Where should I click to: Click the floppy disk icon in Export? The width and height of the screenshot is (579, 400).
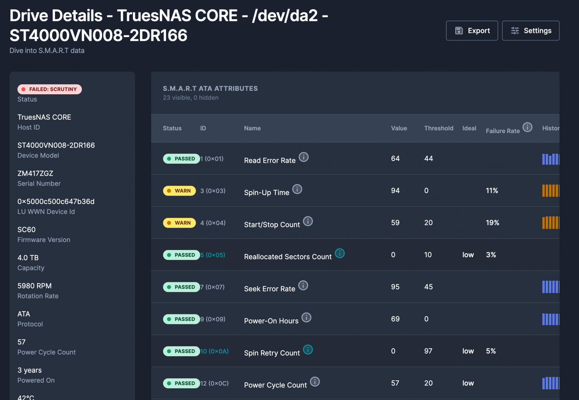[x=459, y=31]
